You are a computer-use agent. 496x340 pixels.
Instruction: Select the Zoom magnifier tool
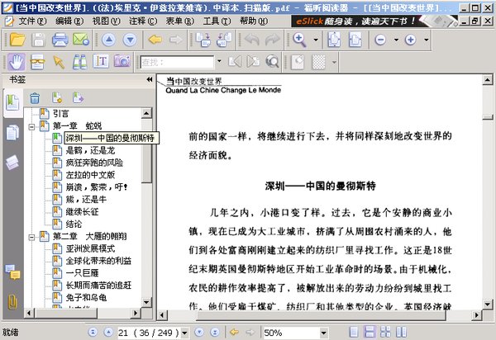pyautogui.click(x=300, y=40)
